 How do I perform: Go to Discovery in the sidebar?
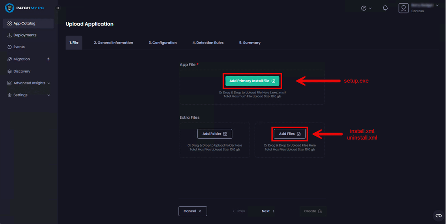(x=22, y=71)
